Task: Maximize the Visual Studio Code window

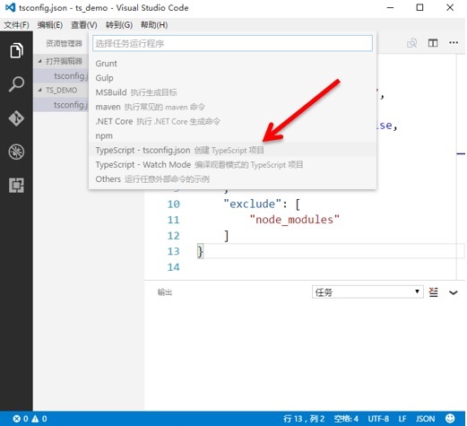Action: [x=419, y=7]
